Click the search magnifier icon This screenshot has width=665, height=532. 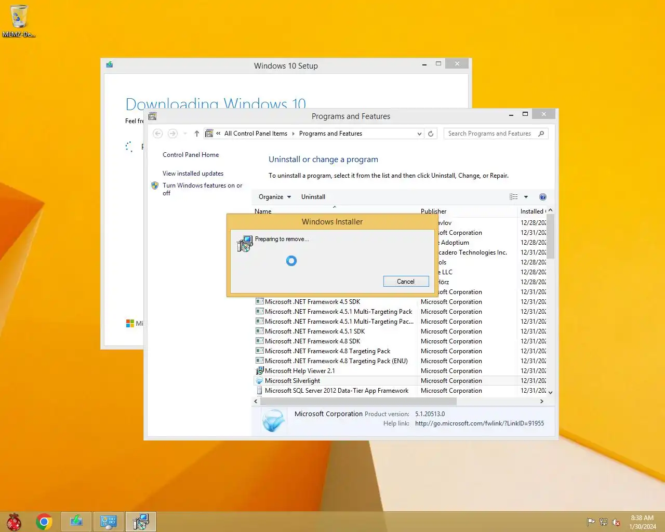541,134
